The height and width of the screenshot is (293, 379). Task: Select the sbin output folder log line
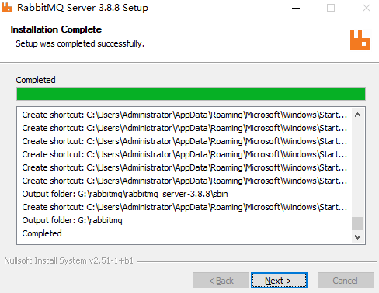pos(125,194)
